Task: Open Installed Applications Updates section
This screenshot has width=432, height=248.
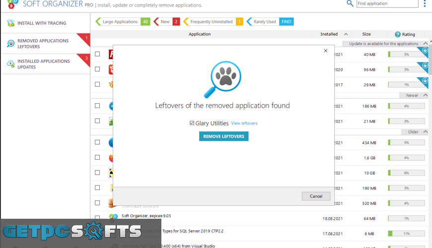Action: point(45,64)
